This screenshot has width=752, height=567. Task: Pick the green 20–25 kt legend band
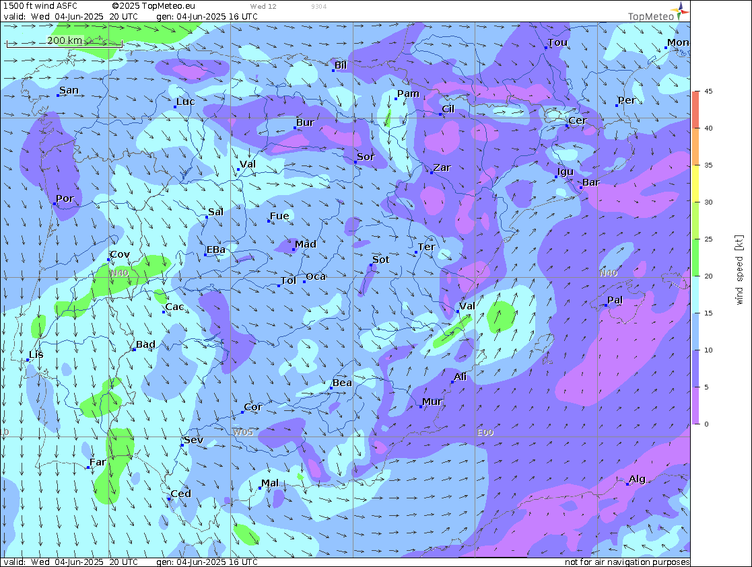(x=695, y=258)
